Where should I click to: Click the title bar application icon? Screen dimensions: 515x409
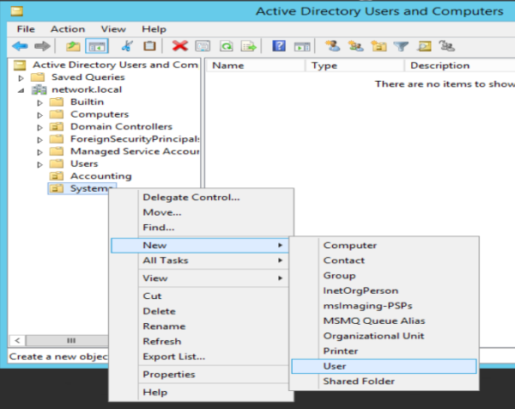coord(17,11)
